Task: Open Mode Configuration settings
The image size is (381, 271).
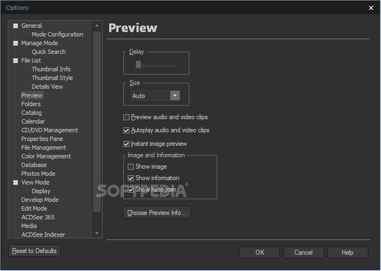Action: coord(57,34)
